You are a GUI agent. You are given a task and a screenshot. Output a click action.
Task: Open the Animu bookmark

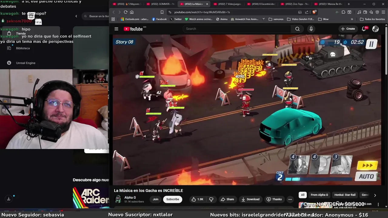(x=222, y=19)
